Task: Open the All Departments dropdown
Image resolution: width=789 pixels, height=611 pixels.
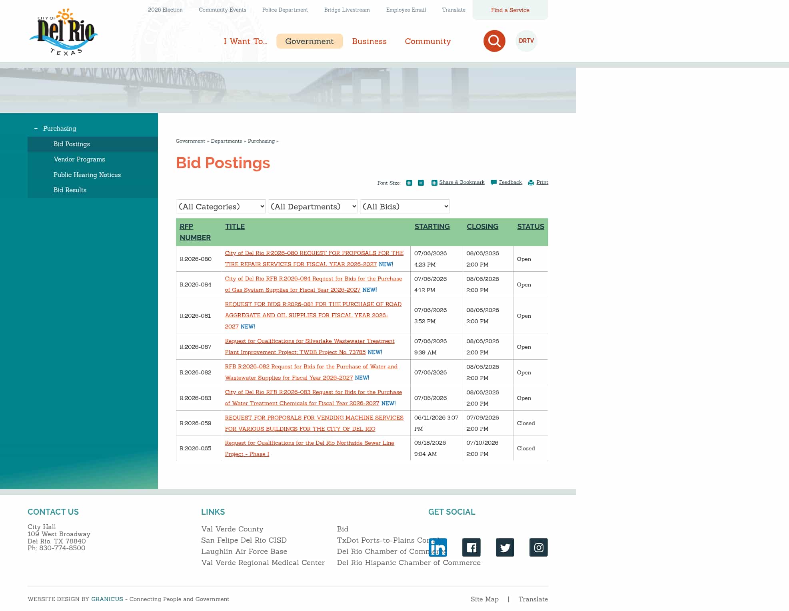Action: 313,207
